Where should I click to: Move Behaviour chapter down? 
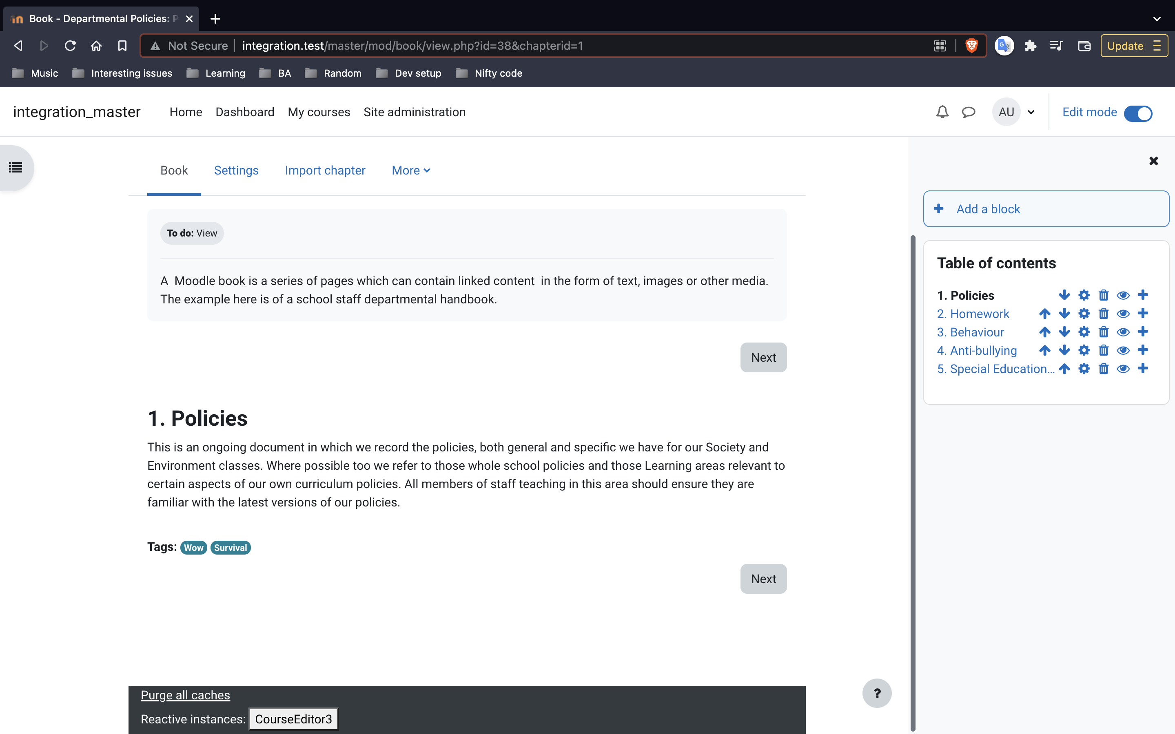(x=1064, y=332)
